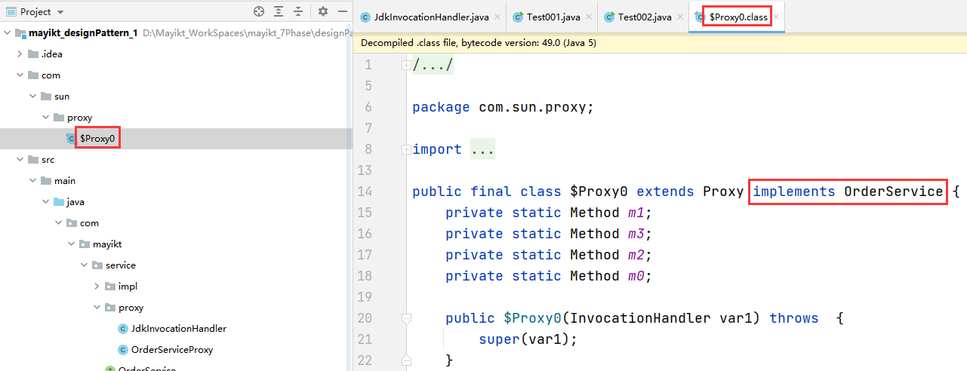This screenshot has height=371, width=967.
Task: Click line number 14 in the gutter
Action: pyautogui.click(x=365, y=192)
